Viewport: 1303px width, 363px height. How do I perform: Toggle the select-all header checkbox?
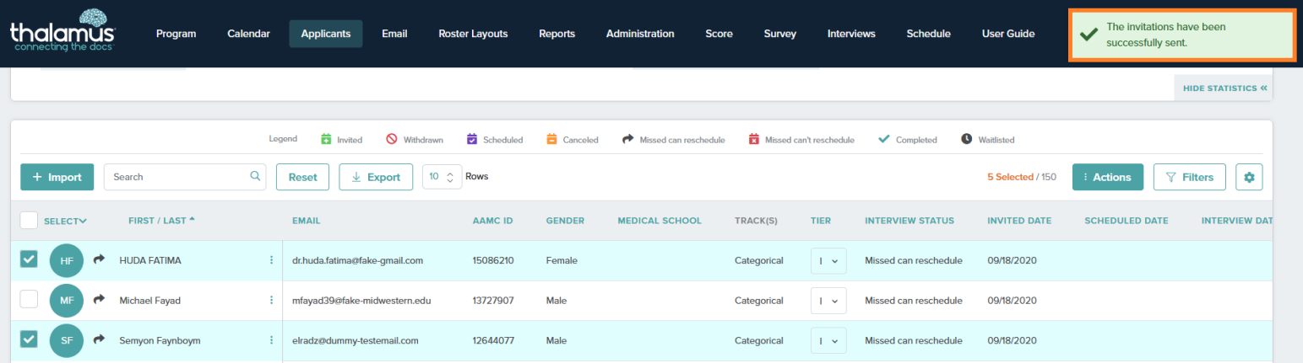pos(29,220)
